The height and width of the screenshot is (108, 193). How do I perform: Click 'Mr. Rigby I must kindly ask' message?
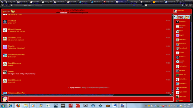tap(22, 74)
